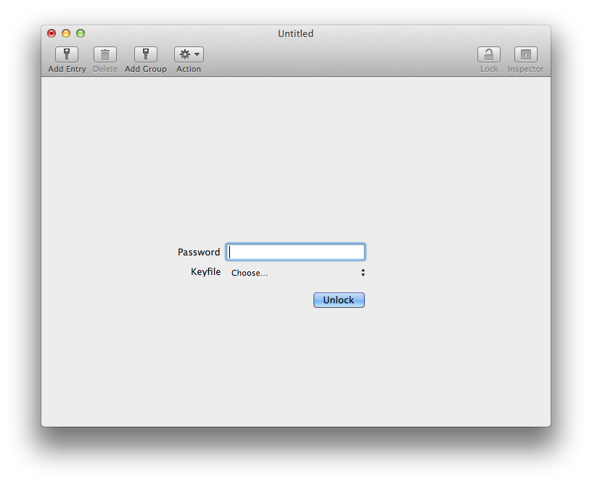Screen dimensions: 592x484
Task: Click the 'Untitled' window title
Action: (296, 33)
